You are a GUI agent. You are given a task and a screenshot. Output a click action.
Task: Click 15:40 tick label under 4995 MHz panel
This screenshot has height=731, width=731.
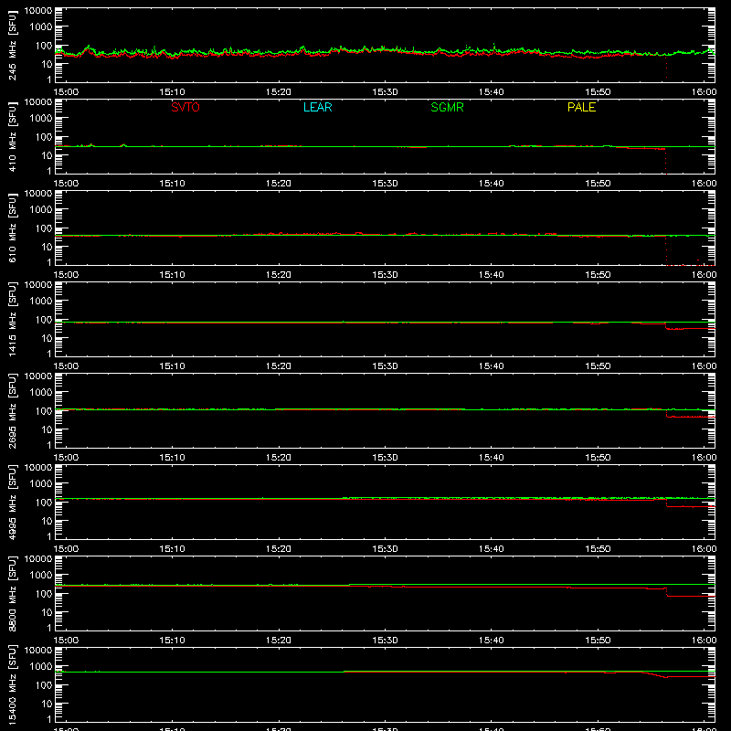[x=492, y=549]
